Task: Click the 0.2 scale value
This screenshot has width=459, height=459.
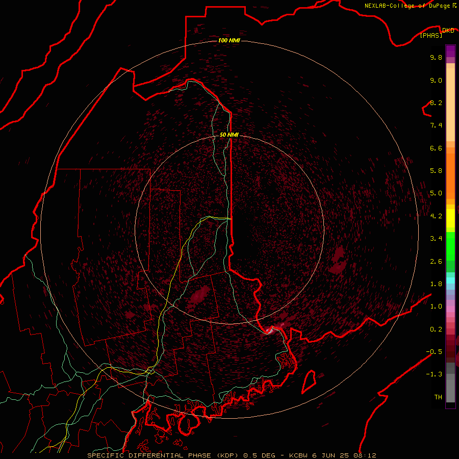Action: 436,329
